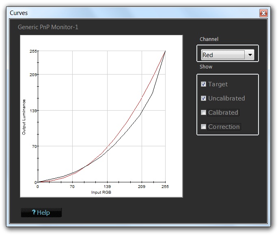The image size is (278, 235).
Task: Click the Curves window title
Action: pyautogui.click(x=19, y=13)
